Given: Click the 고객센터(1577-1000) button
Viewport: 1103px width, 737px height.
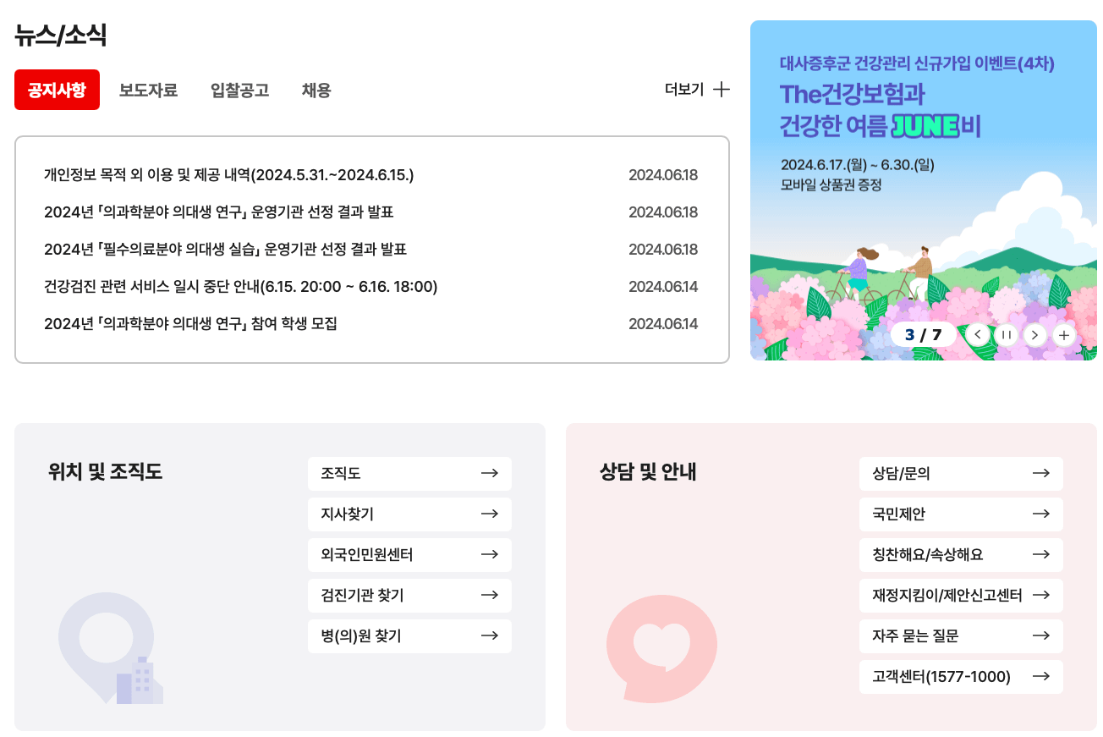Looking at the screenshot, I should tap(961, 677).
